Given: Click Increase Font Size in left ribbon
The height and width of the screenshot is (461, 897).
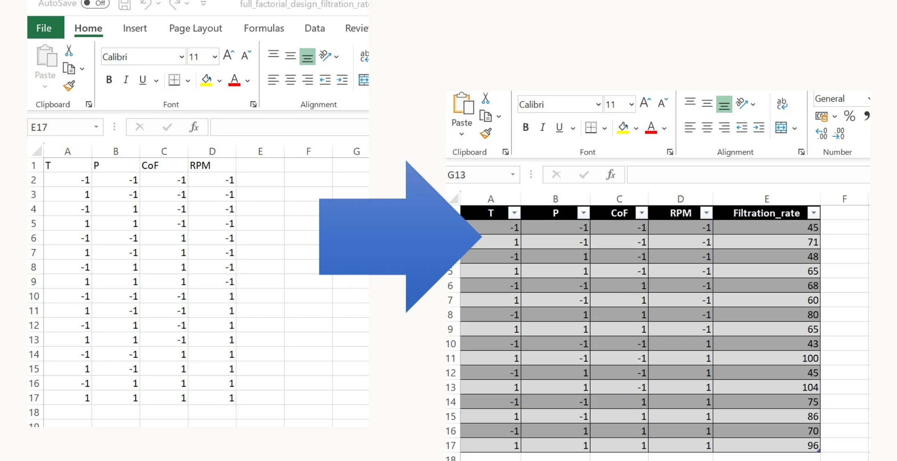Looking at the screenshot, I should pyautogui.click(x=228, y=56).
